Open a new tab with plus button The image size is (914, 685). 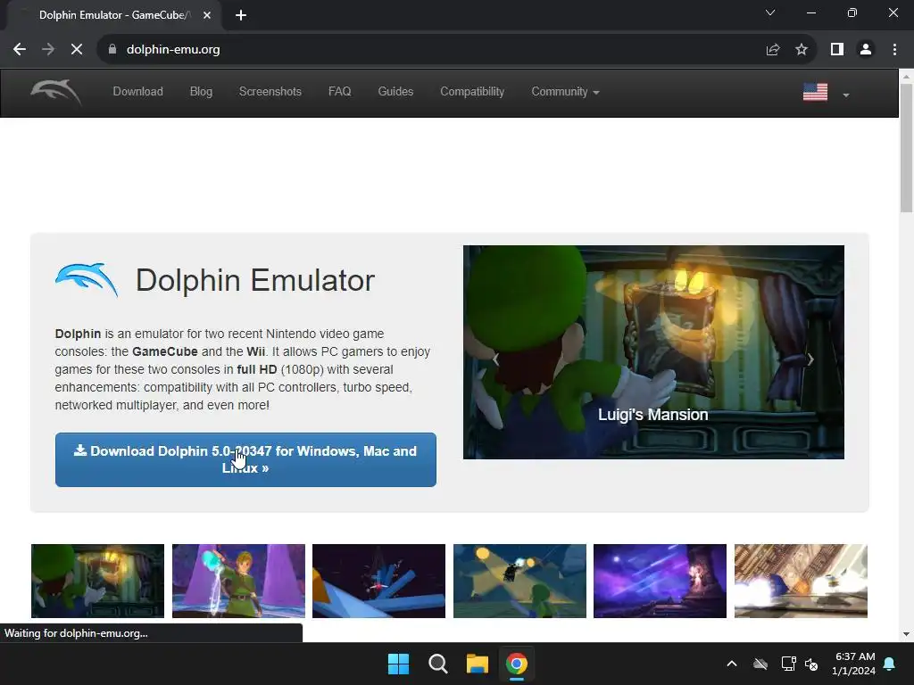(241, 15)
